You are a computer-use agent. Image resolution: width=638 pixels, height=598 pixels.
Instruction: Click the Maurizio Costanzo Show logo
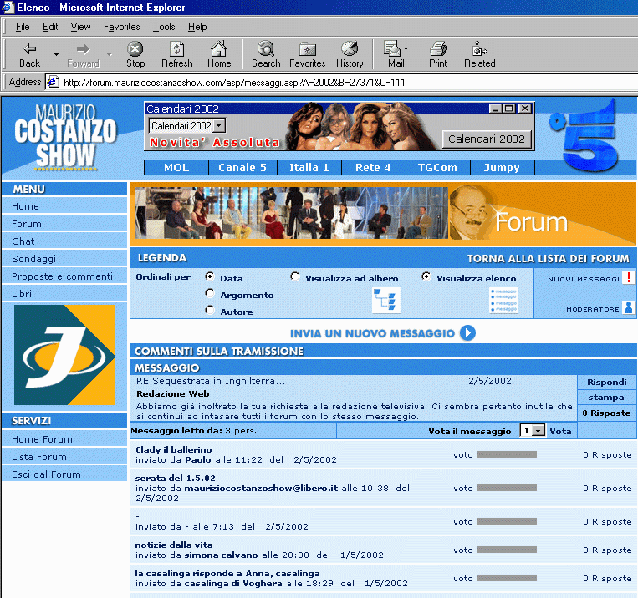pos(65,137)
